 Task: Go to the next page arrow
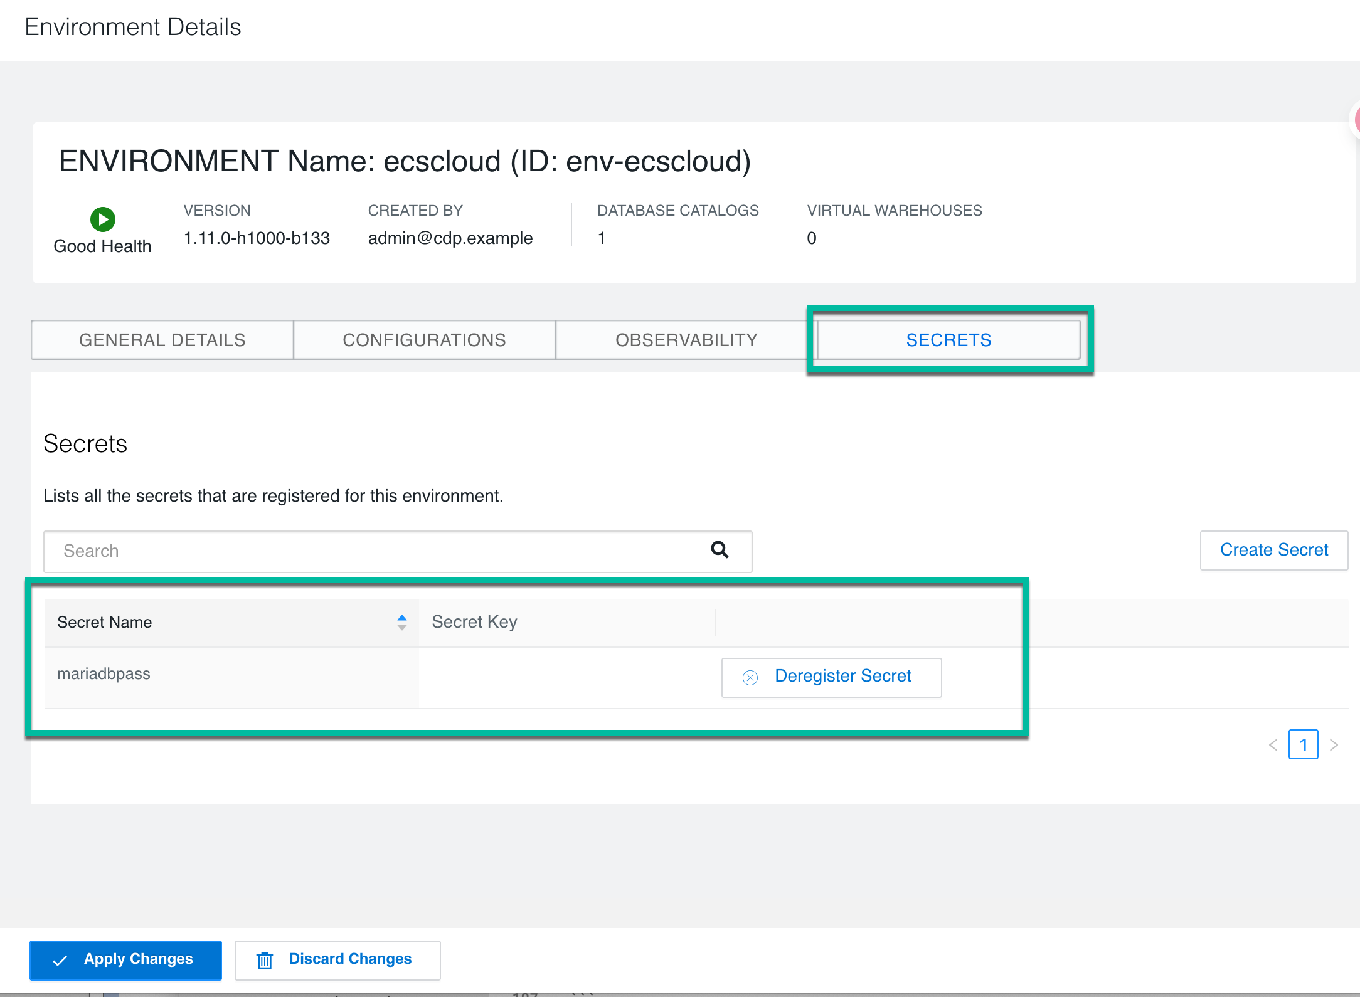click(1334, 745)
